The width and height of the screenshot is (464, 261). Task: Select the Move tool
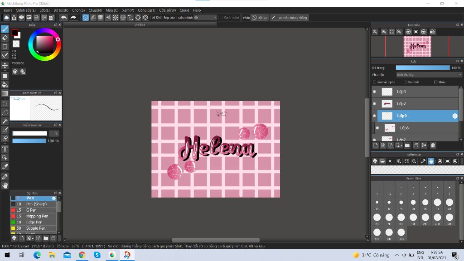[x=5, y=65]
